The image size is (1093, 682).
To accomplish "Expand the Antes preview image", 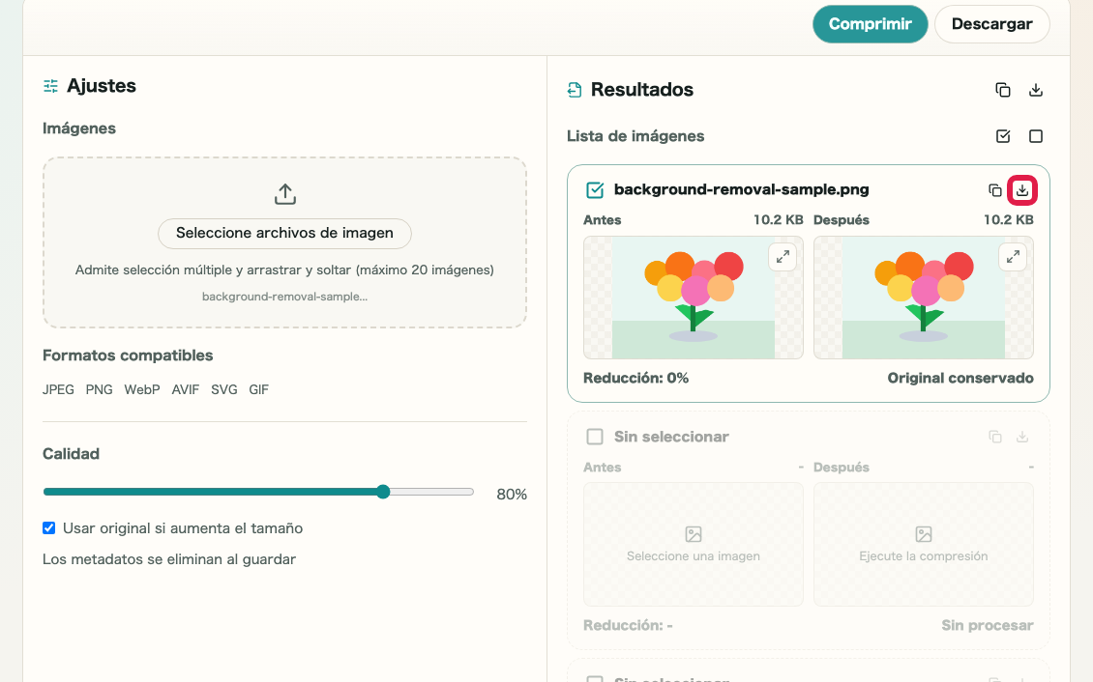I will 783,257.
